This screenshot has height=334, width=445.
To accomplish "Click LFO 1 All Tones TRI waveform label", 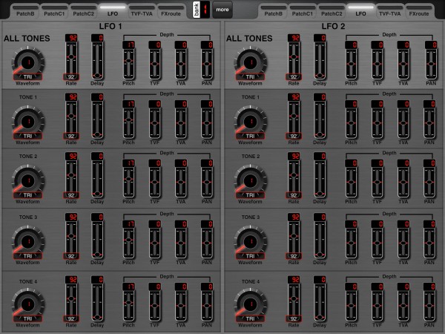I will point(28,77).
